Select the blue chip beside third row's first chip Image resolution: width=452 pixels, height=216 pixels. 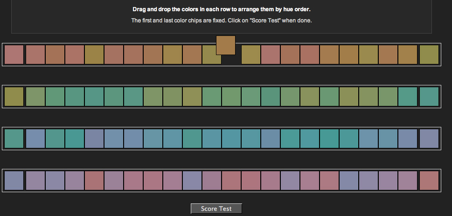pyautogui.click(x=35, y=139)
